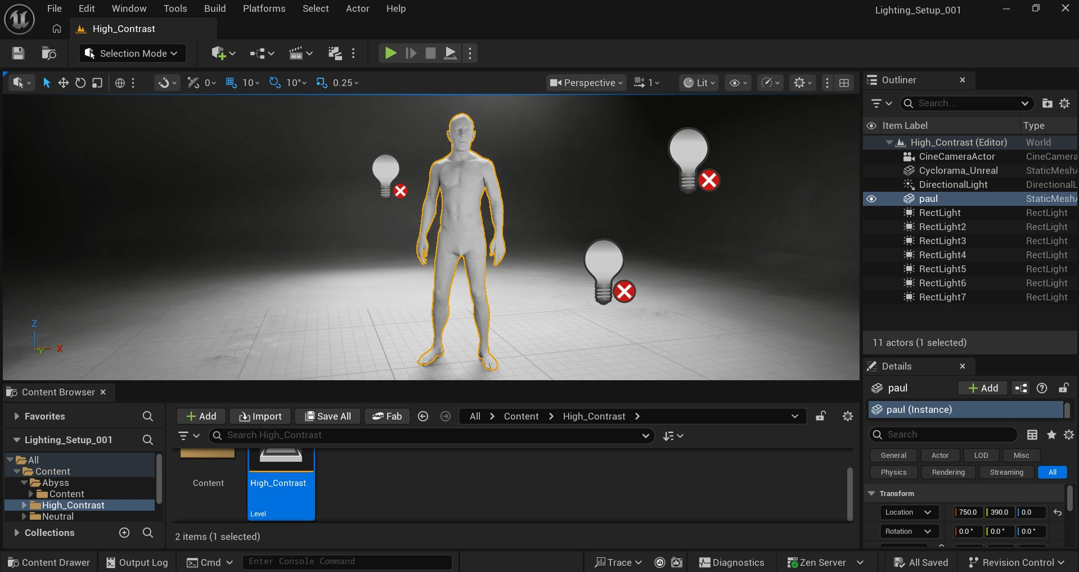This screenshot has height=572, width=1079.
Task: Click the Import button in Content Browser
Action: [260, 416]
